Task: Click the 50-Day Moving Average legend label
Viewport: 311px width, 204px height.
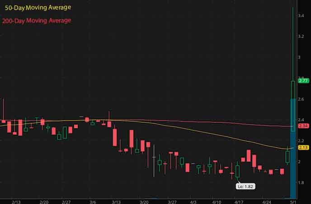Action: [38, 8]
